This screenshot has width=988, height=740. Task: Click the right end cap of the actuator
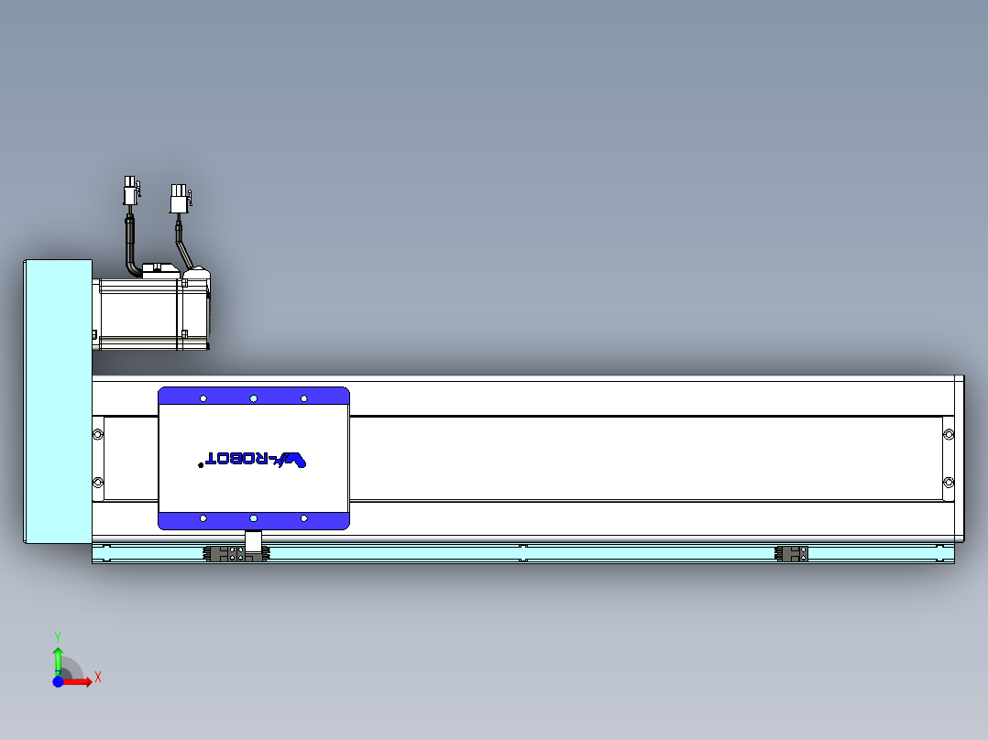[959, 458]
